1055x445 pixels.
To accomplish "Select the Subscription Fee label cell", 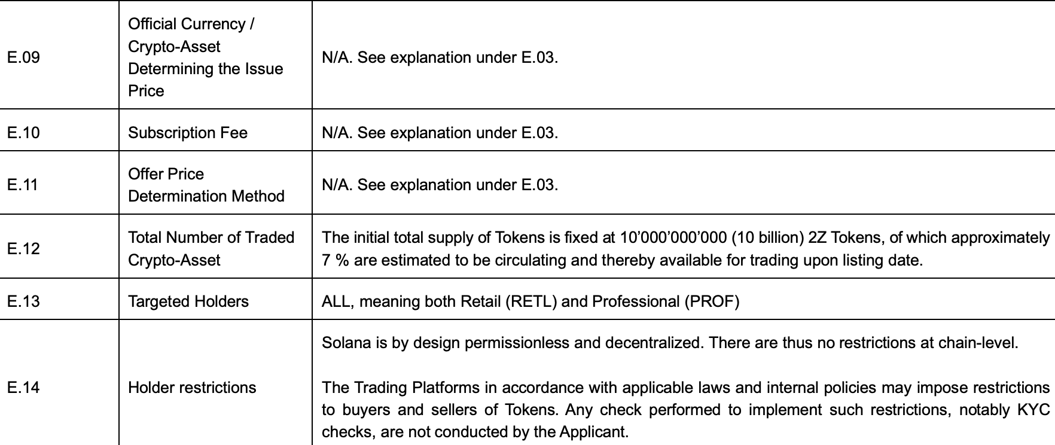I will [187, 132].
